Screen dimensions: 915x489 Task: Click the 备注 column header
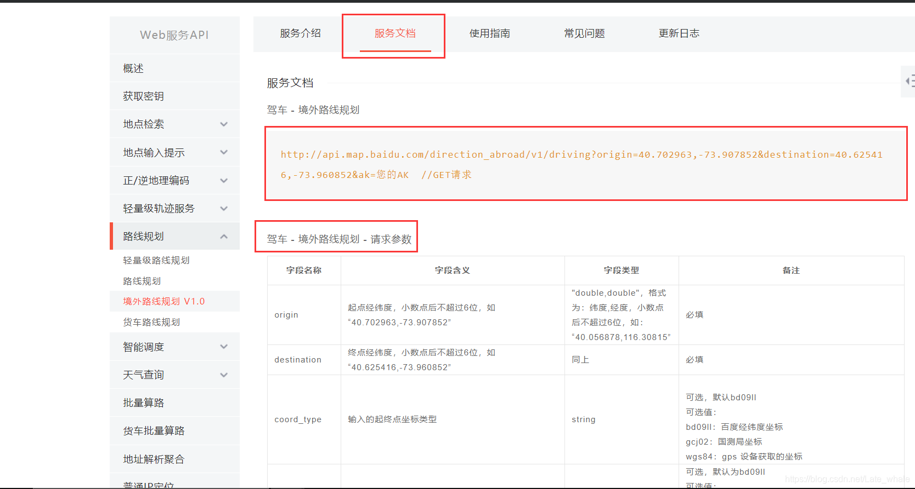pos(791,271)
